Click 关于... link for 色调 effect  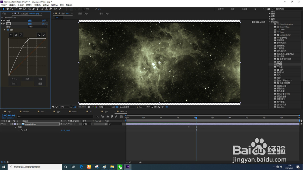point(45,21)
